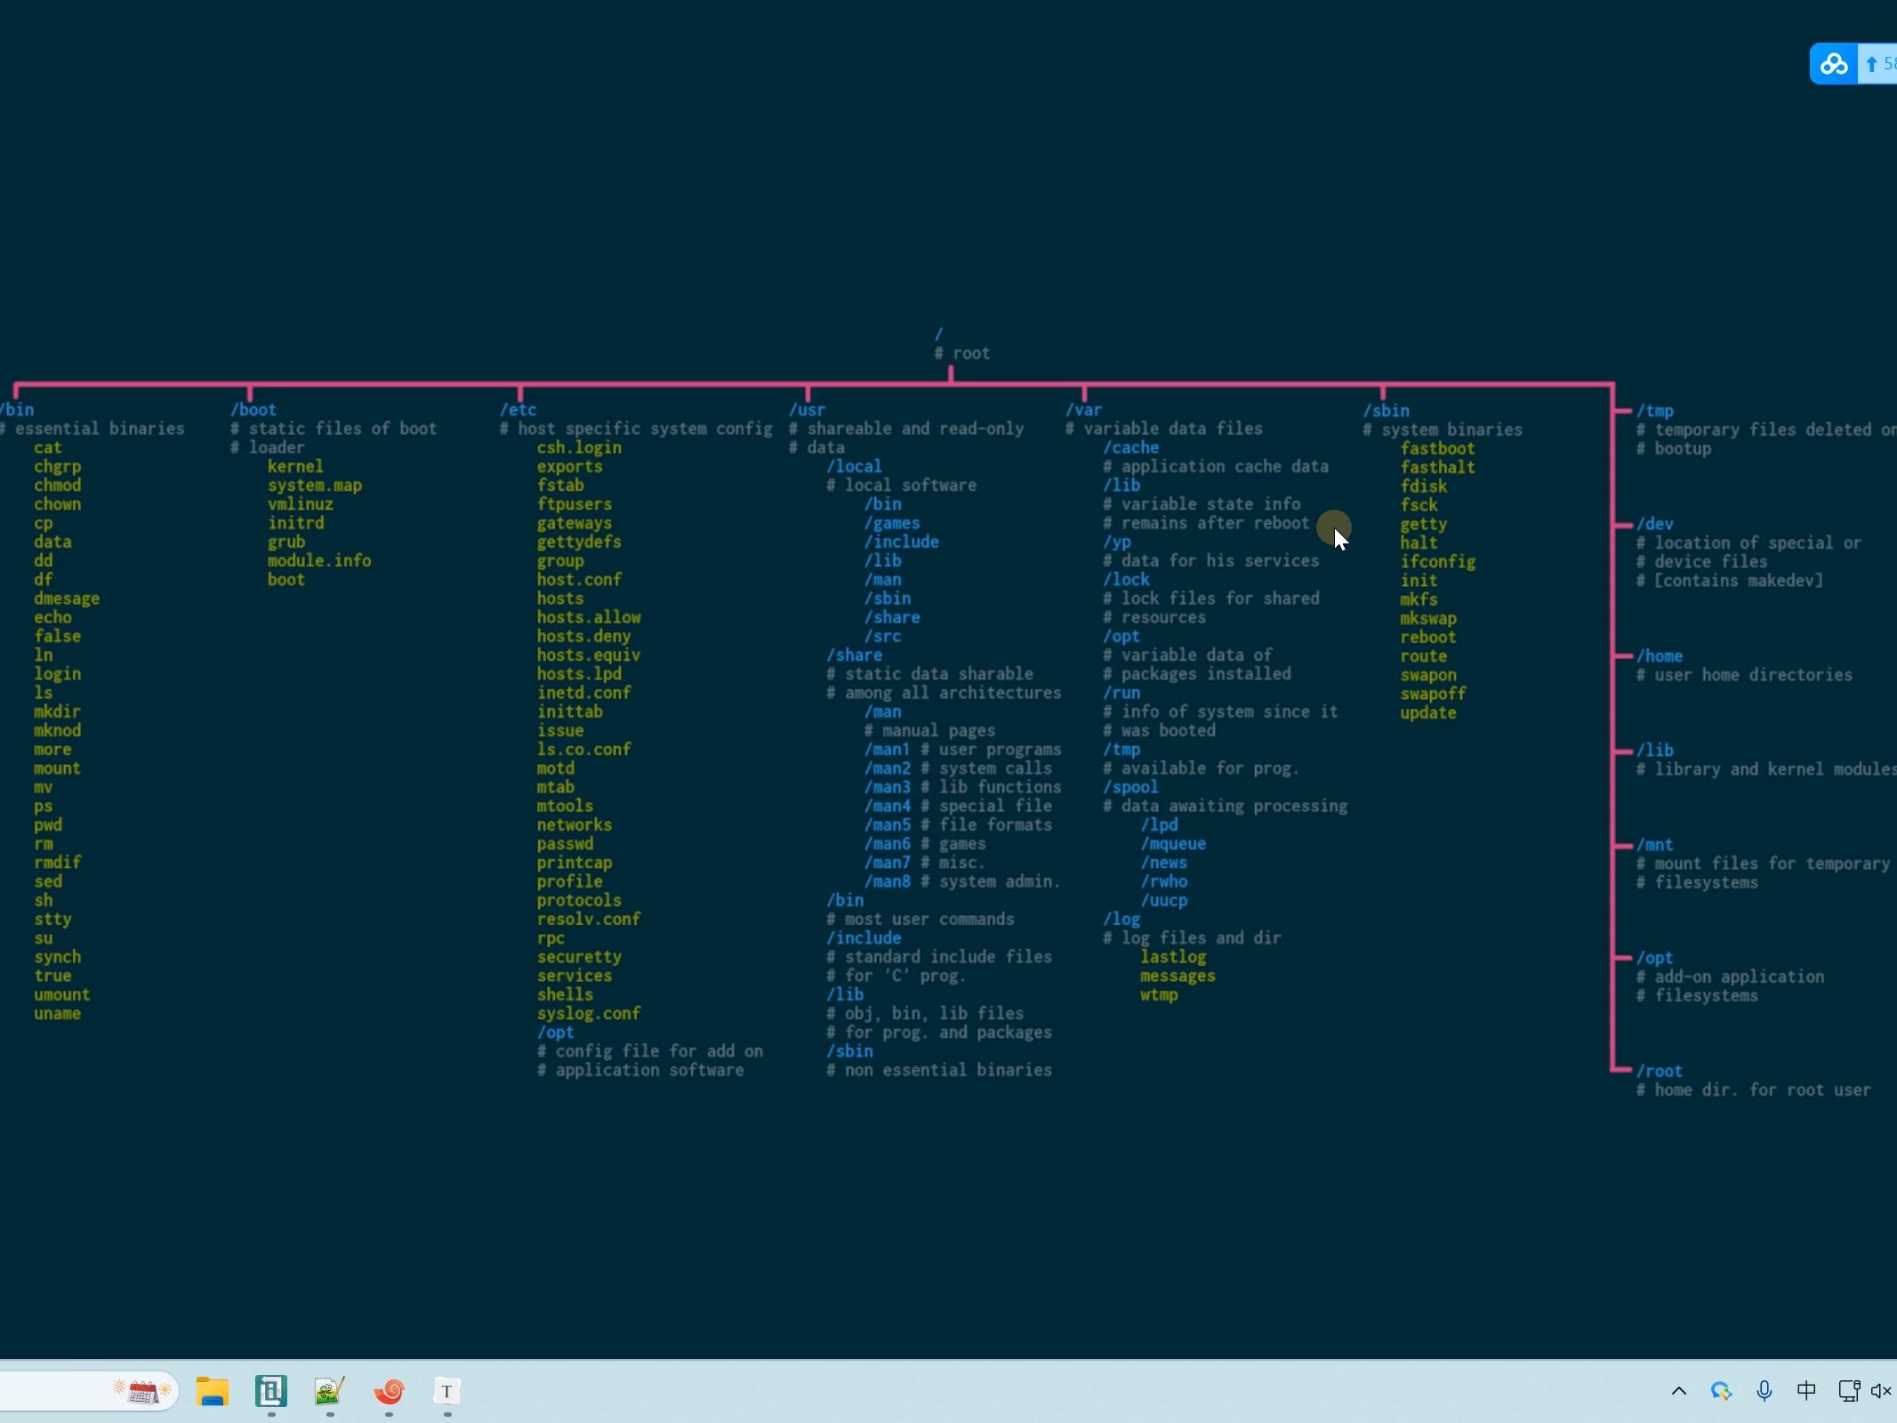This screenshot has height=1423, width=1897.
Task: Click the '/root' directory on the right branch
Action: [1660, 1071]
